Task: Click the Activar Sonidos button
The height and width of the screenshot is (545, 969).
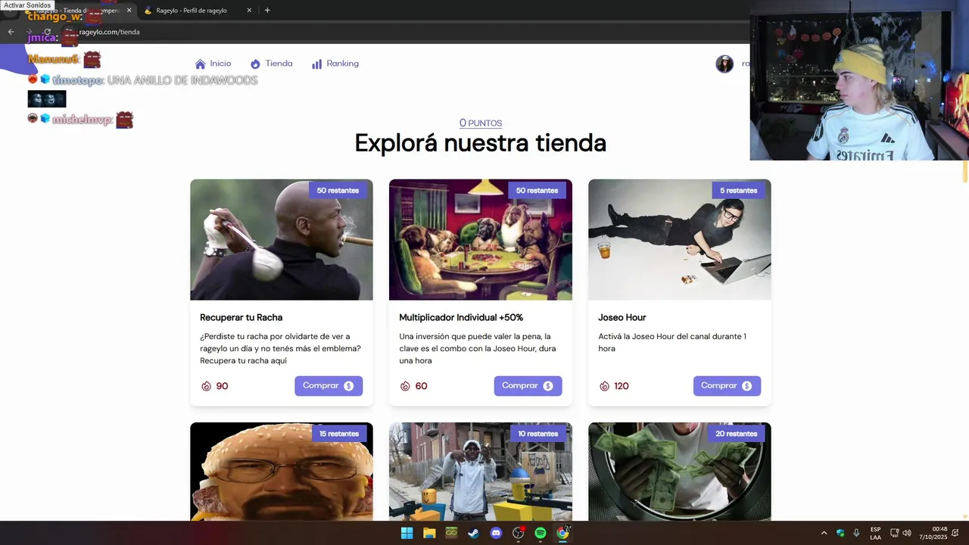Action: (x=27, y=5)
